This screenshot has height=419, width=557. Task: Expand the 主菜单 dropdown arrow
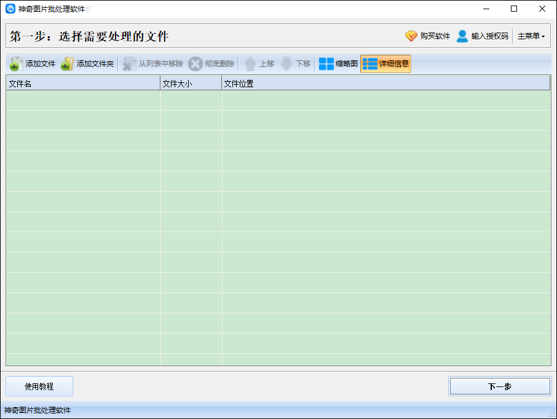tap(542, 36)
